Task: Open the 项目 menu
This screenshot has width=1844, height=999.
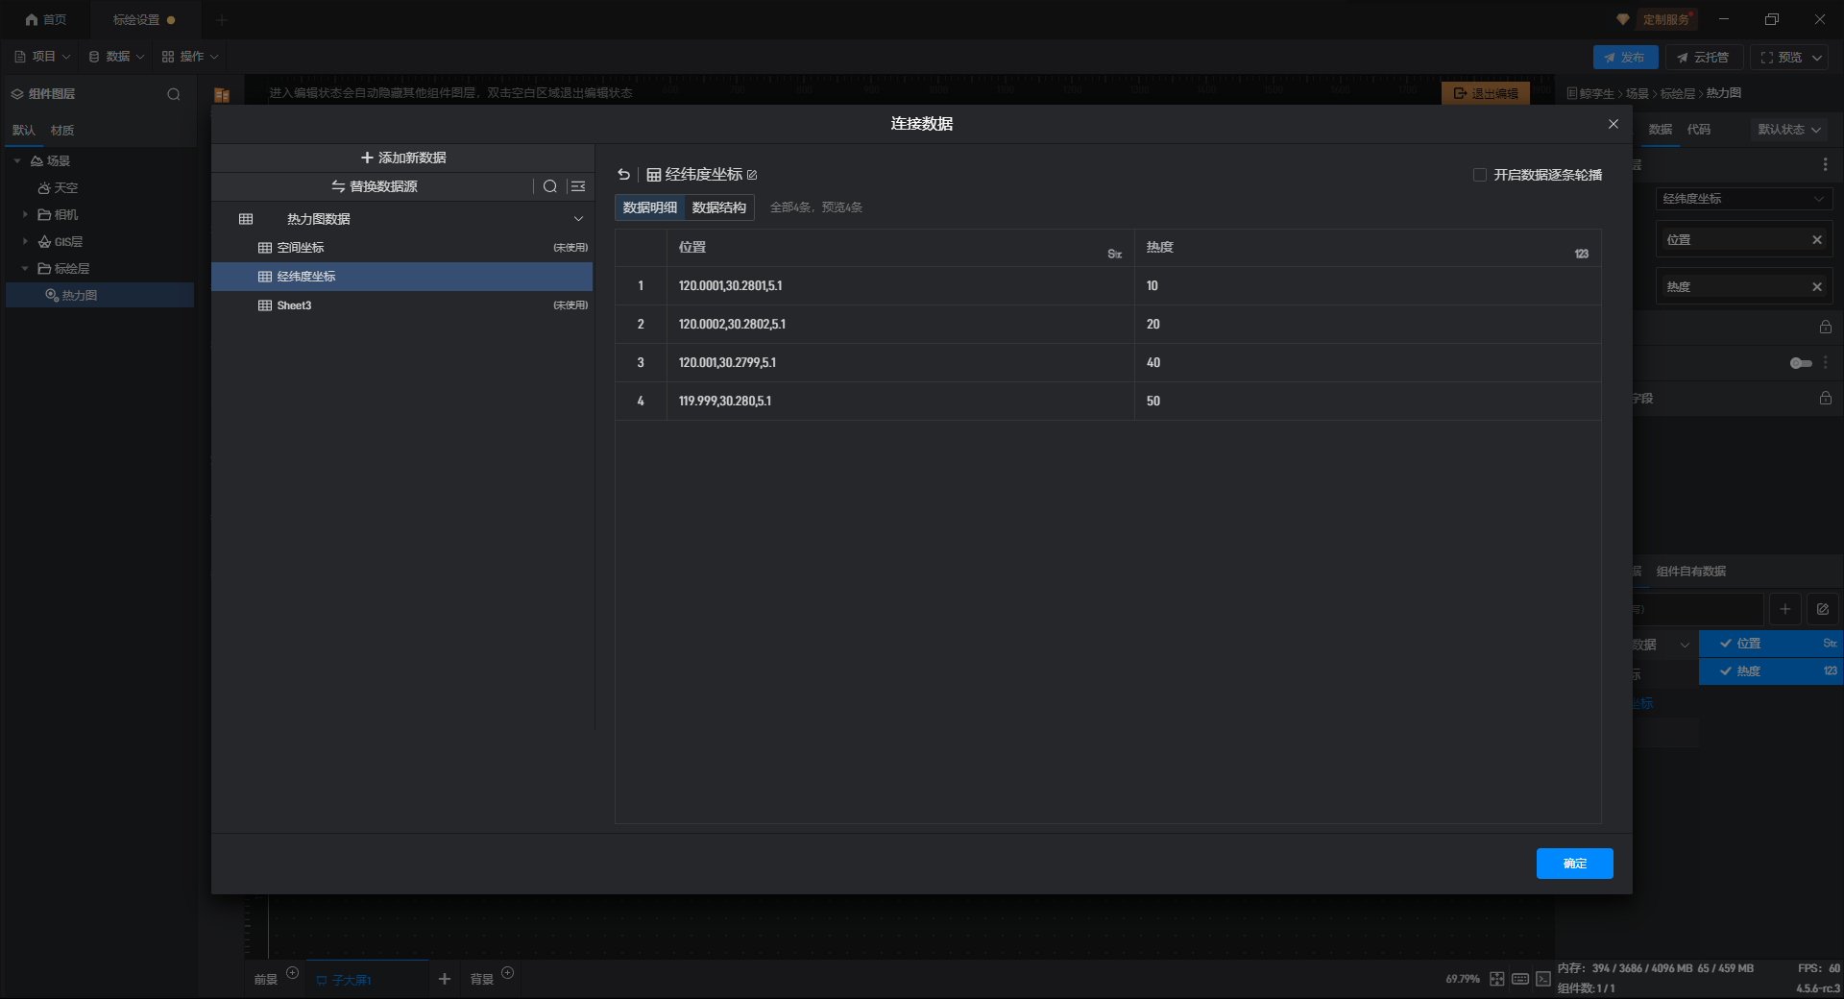Action: [42, 57]
